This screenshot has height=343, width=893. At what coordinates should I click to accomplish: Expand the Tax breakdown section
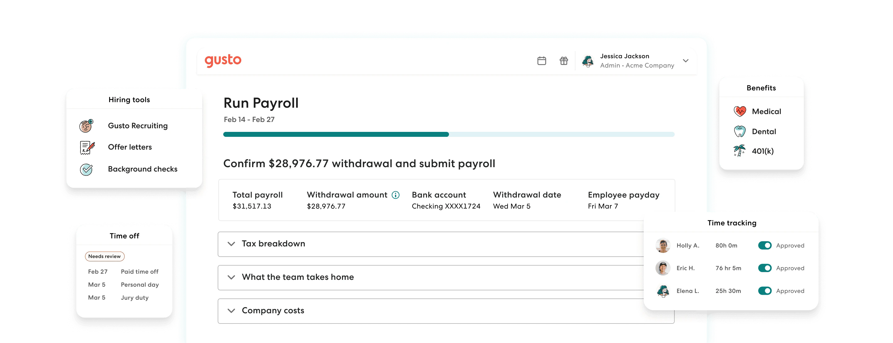point(431,244)
